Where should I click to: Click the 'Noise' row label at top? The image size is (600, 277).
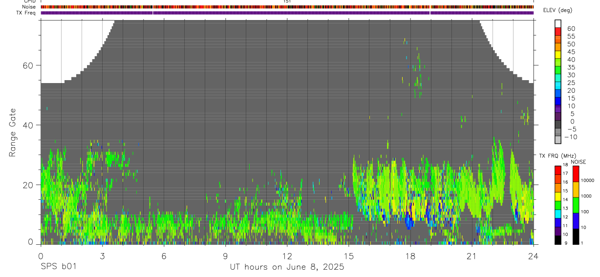30,7
